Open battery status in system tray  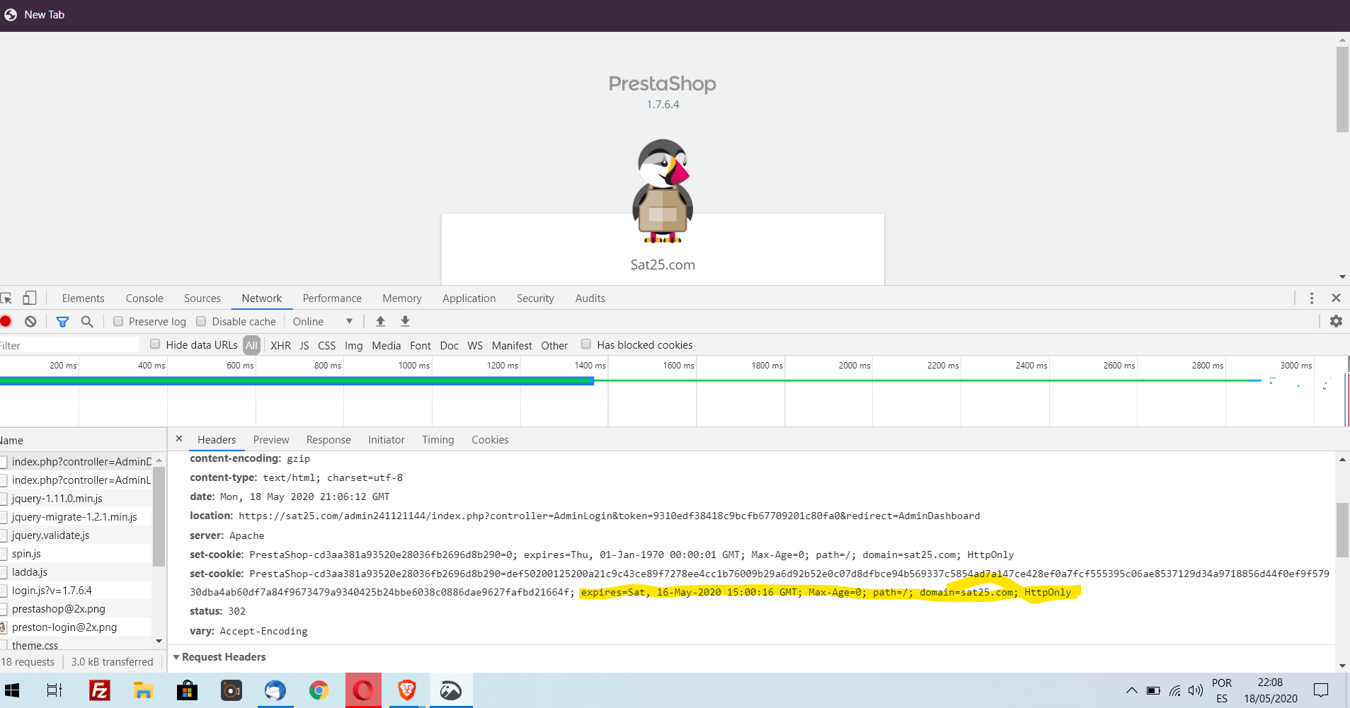pyautogui.click(x=1153, y=690)
